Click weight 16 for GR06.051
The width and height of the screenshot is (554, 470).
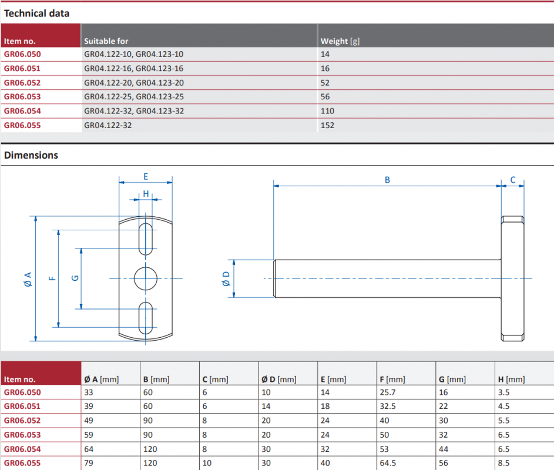325,69
